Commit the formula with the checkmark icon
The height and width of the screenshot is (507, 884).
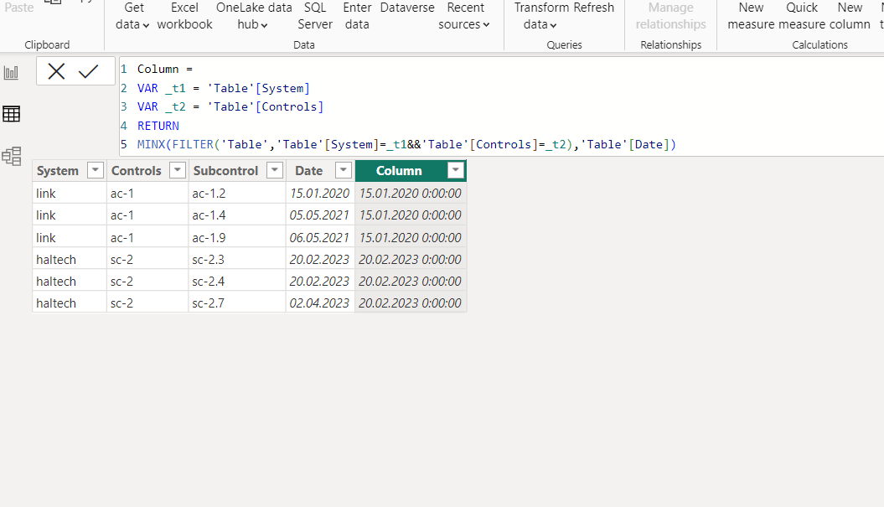[x=89, y=71]
